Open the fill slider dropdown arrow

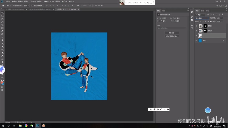(222, 21)
